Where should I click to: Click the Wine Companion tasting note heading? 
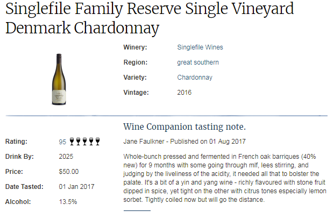pyautogui.click(x=184, y=126)
